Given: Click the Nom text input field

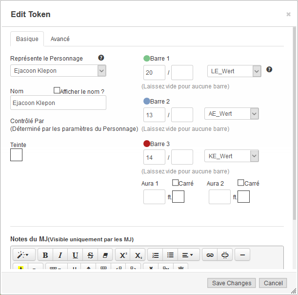Looking at the screenshot, I should (58, 103).
